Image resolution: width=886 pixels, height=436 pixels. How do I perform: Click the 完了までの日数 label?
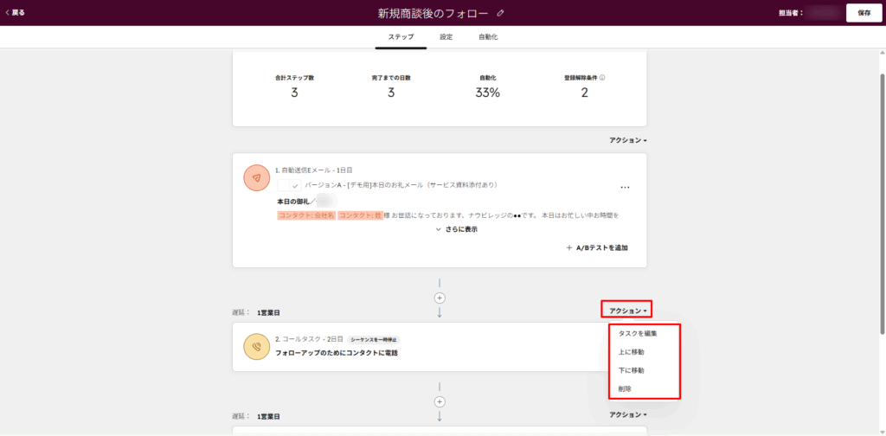[x=391, y=78]
